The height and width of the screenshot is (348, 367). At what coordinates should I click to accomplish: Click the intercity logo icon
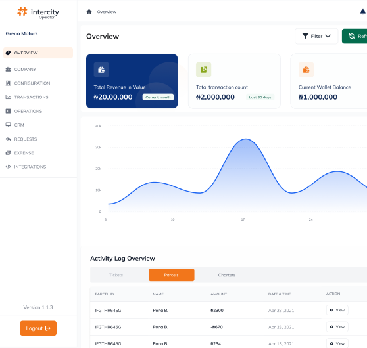click(x=22, y=11)
